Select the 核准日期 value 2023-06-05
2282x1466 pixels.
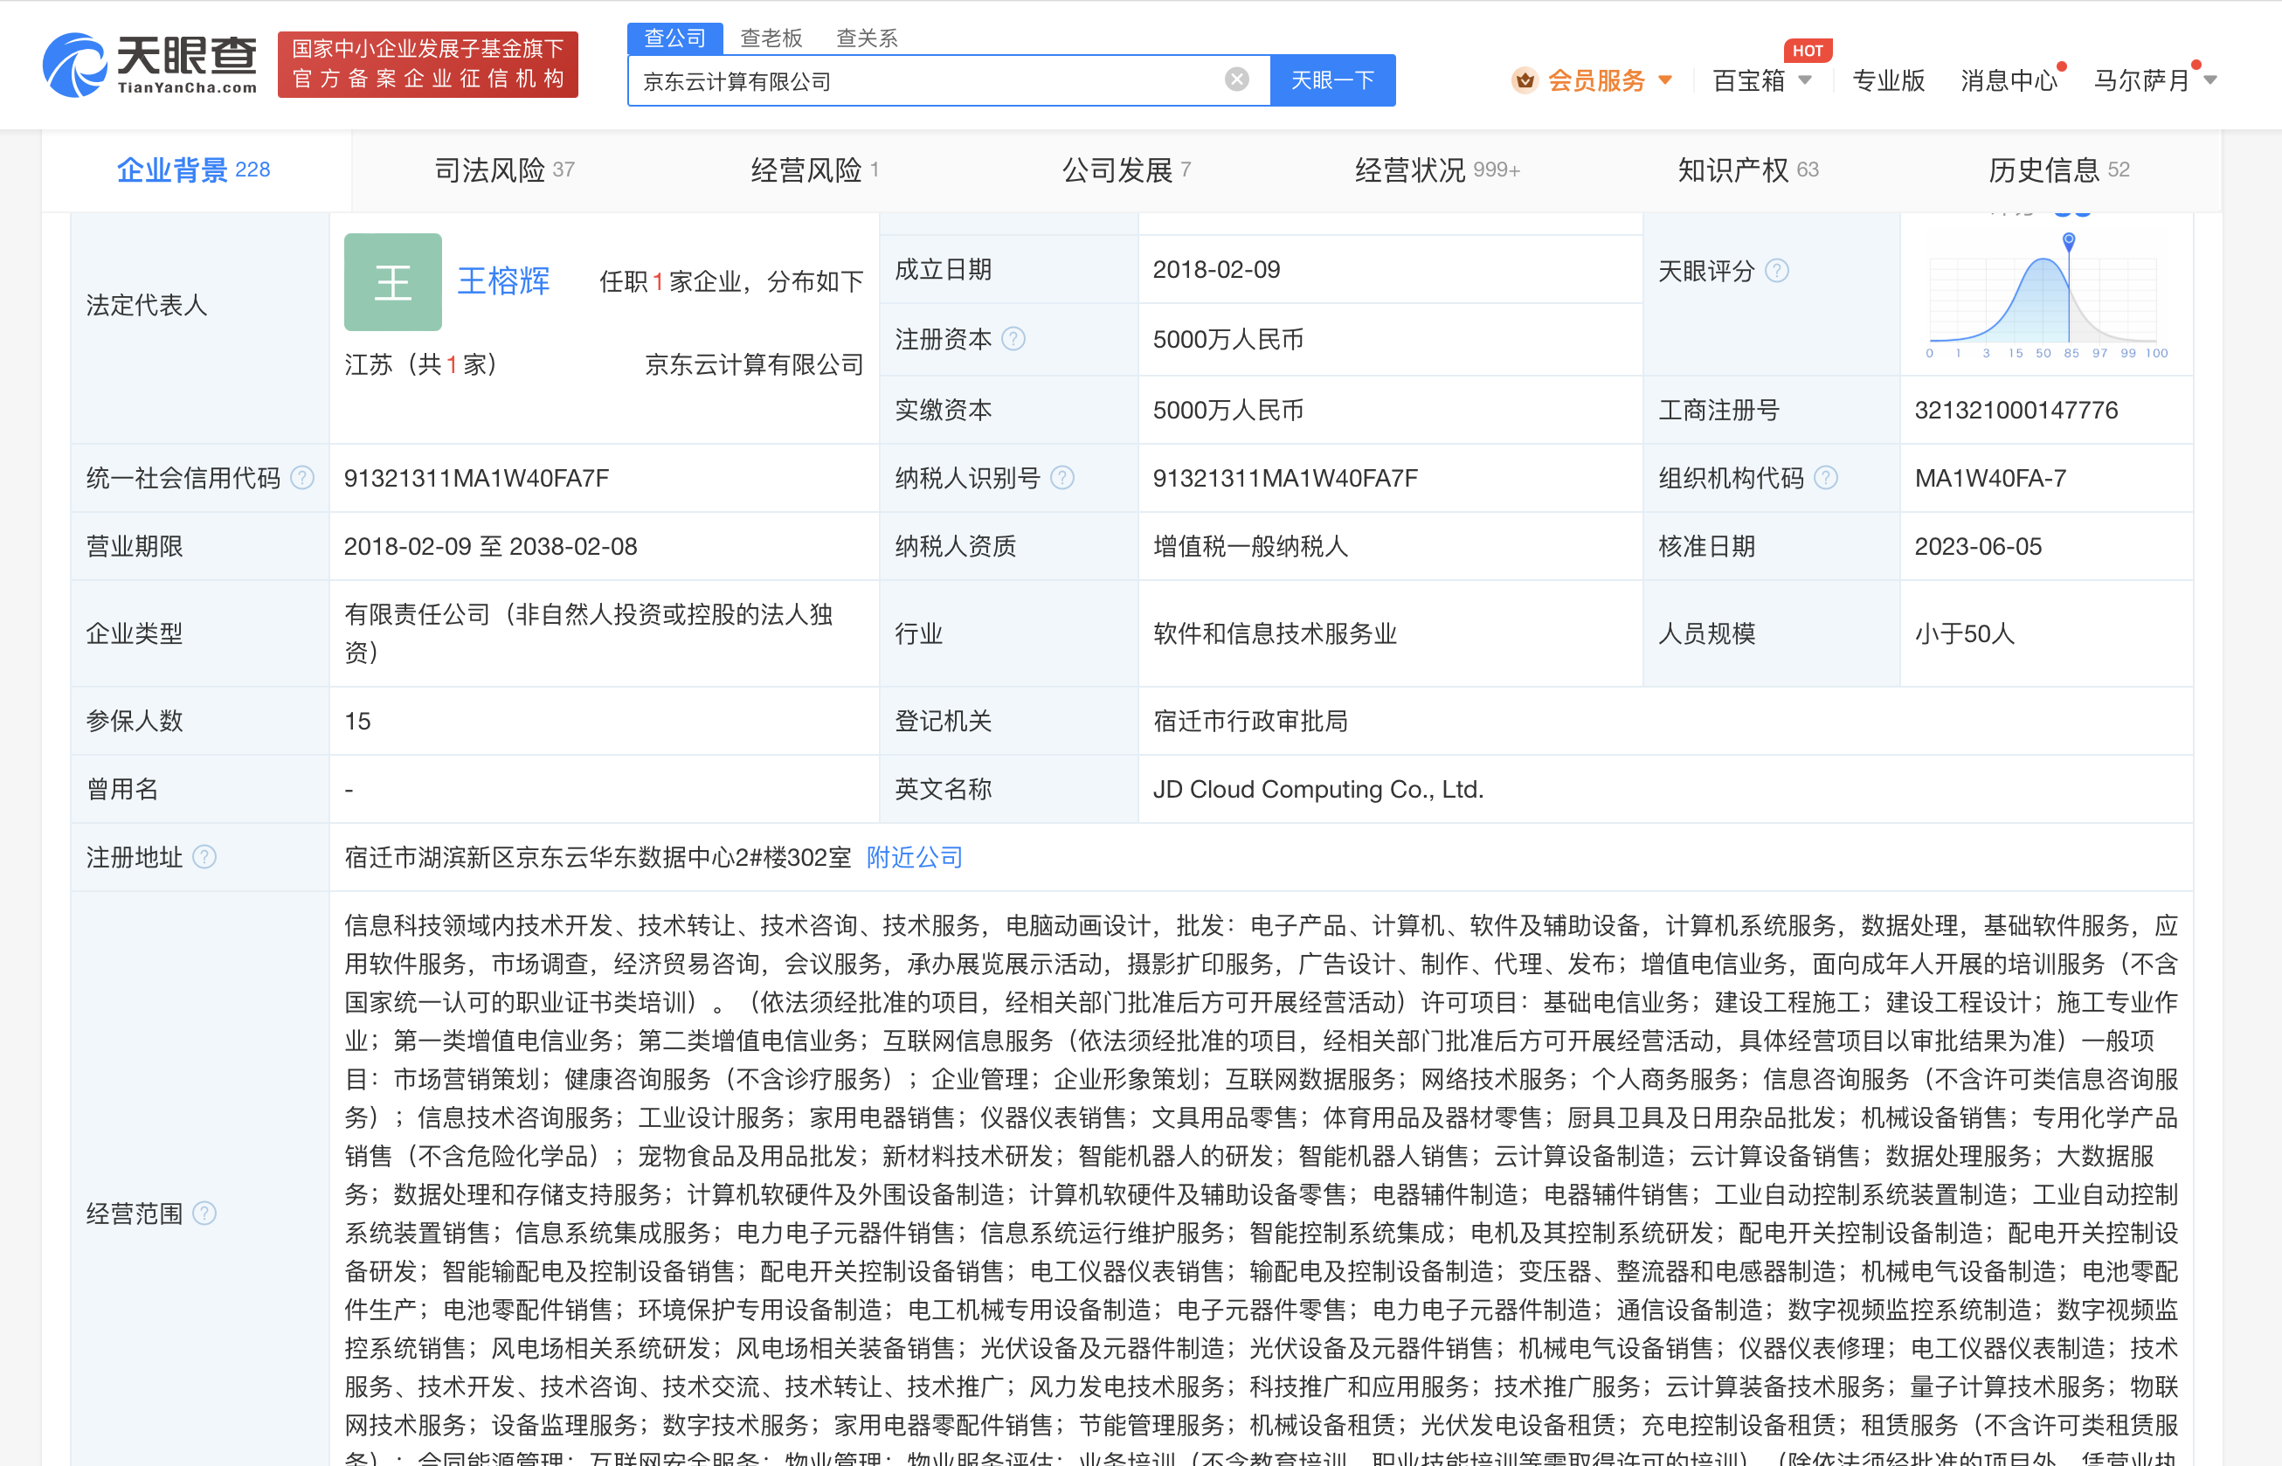(x=1977, y=548)
